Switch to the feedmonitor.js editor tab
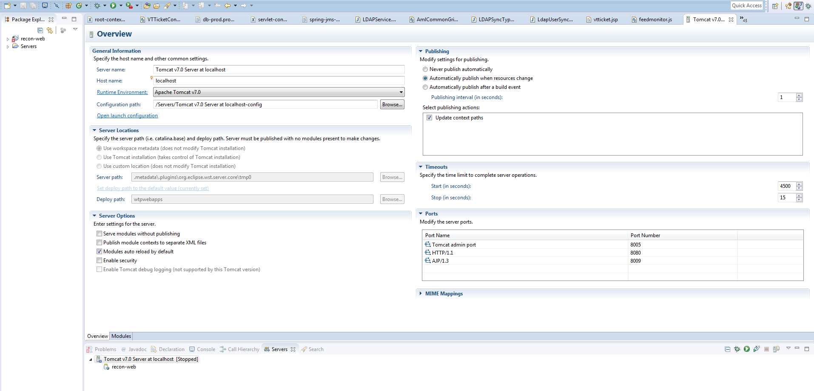The width and height of the screenshot is (814, 391). 652,20
